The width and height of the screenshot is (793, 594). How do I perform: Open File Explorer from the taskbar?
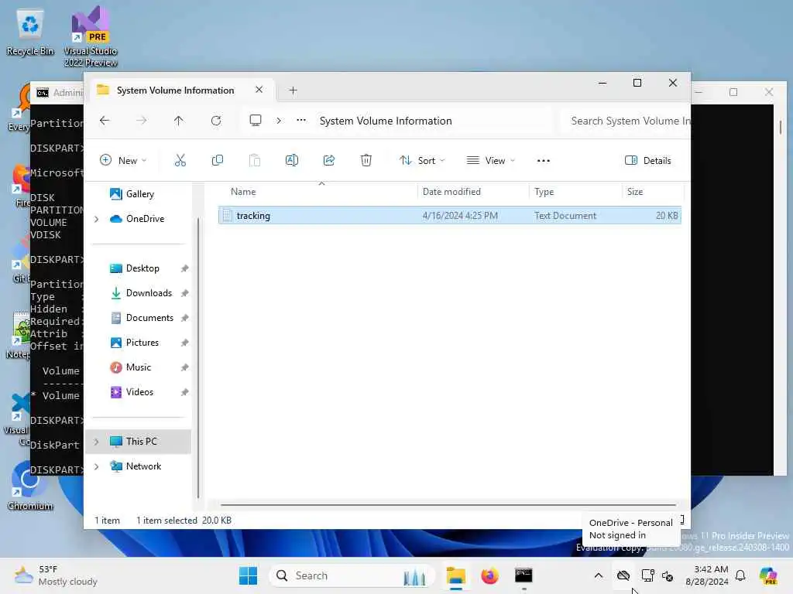pyautogui.click(x=455, y=575)
